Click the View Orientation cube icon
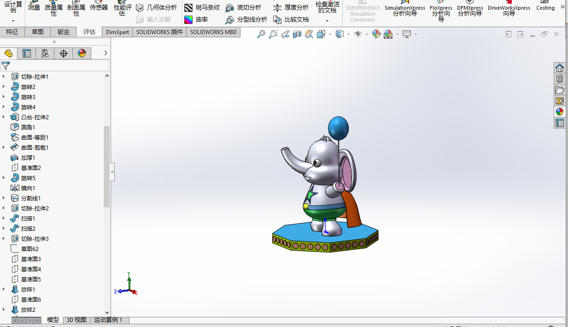 (321, 34)
